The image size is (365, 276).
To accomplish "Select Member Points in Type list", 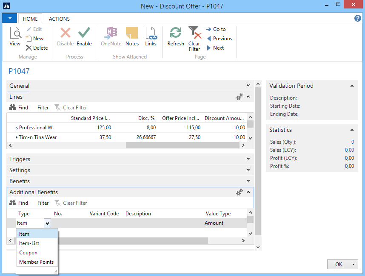I will [36, 262].
